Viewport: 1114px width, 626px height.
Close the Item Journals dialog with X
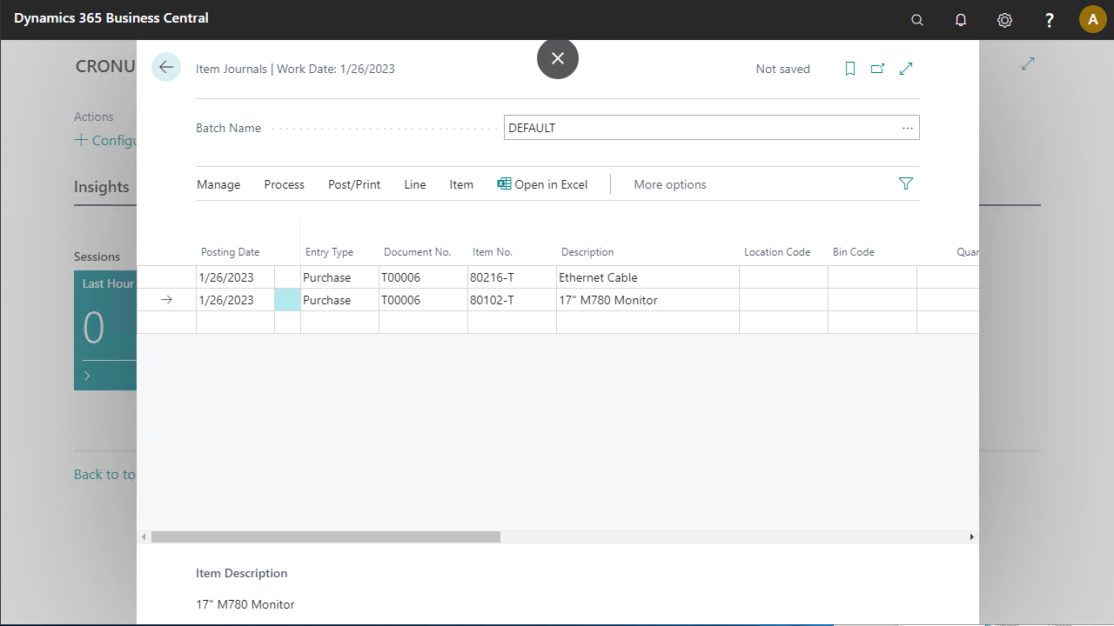tap(558, 58)
